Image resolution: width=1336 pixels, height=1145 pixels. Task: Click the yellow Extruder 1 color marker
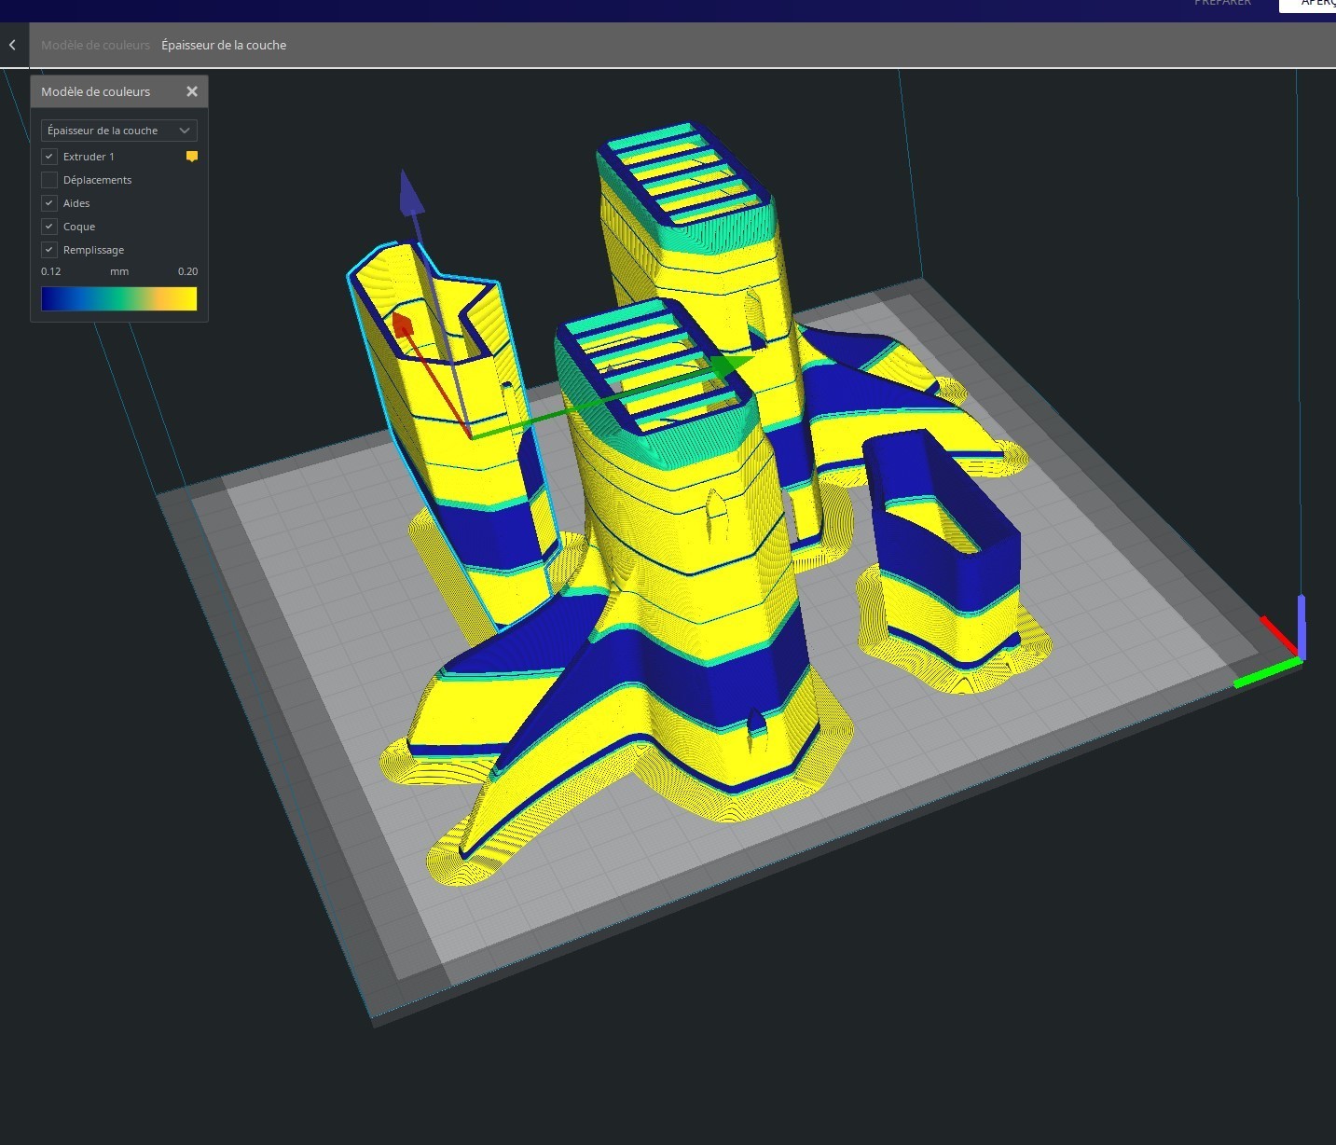pyautogui.click(x=192, y=157)
